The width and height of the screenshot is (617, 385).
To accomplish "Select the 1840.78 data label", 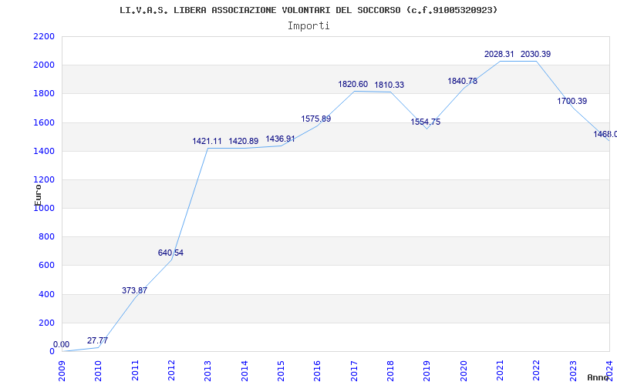I will pos(462,81).
